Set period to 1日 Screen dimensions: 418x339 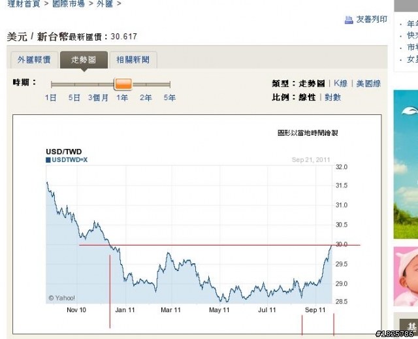(x=50, y=98)
